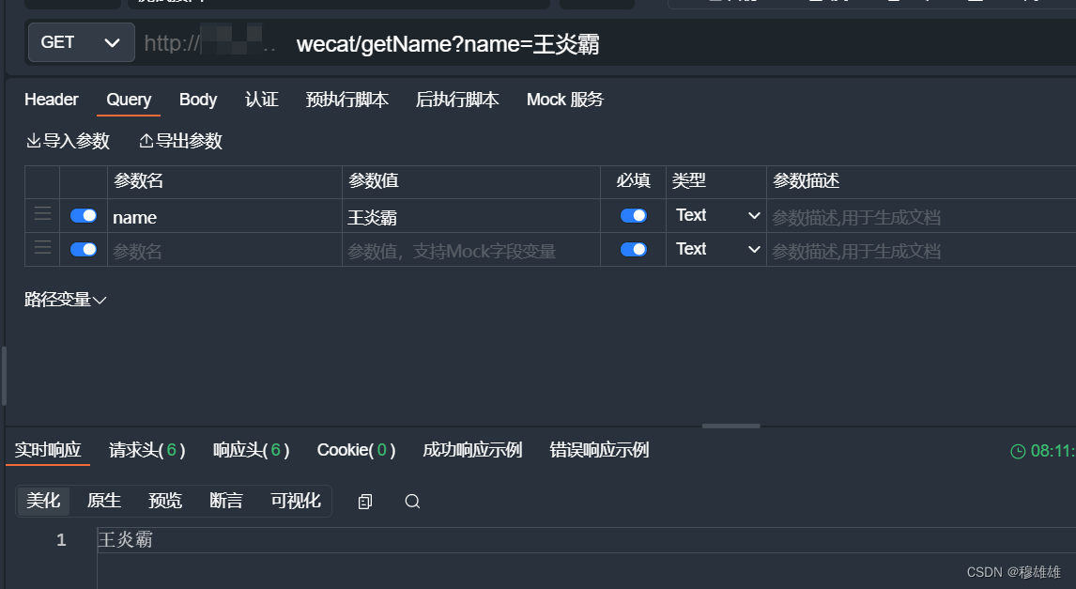Toggle required switch for name parameter
Image resolution: width=1076 pixels, height=589 pixels.
click(633, 215)
